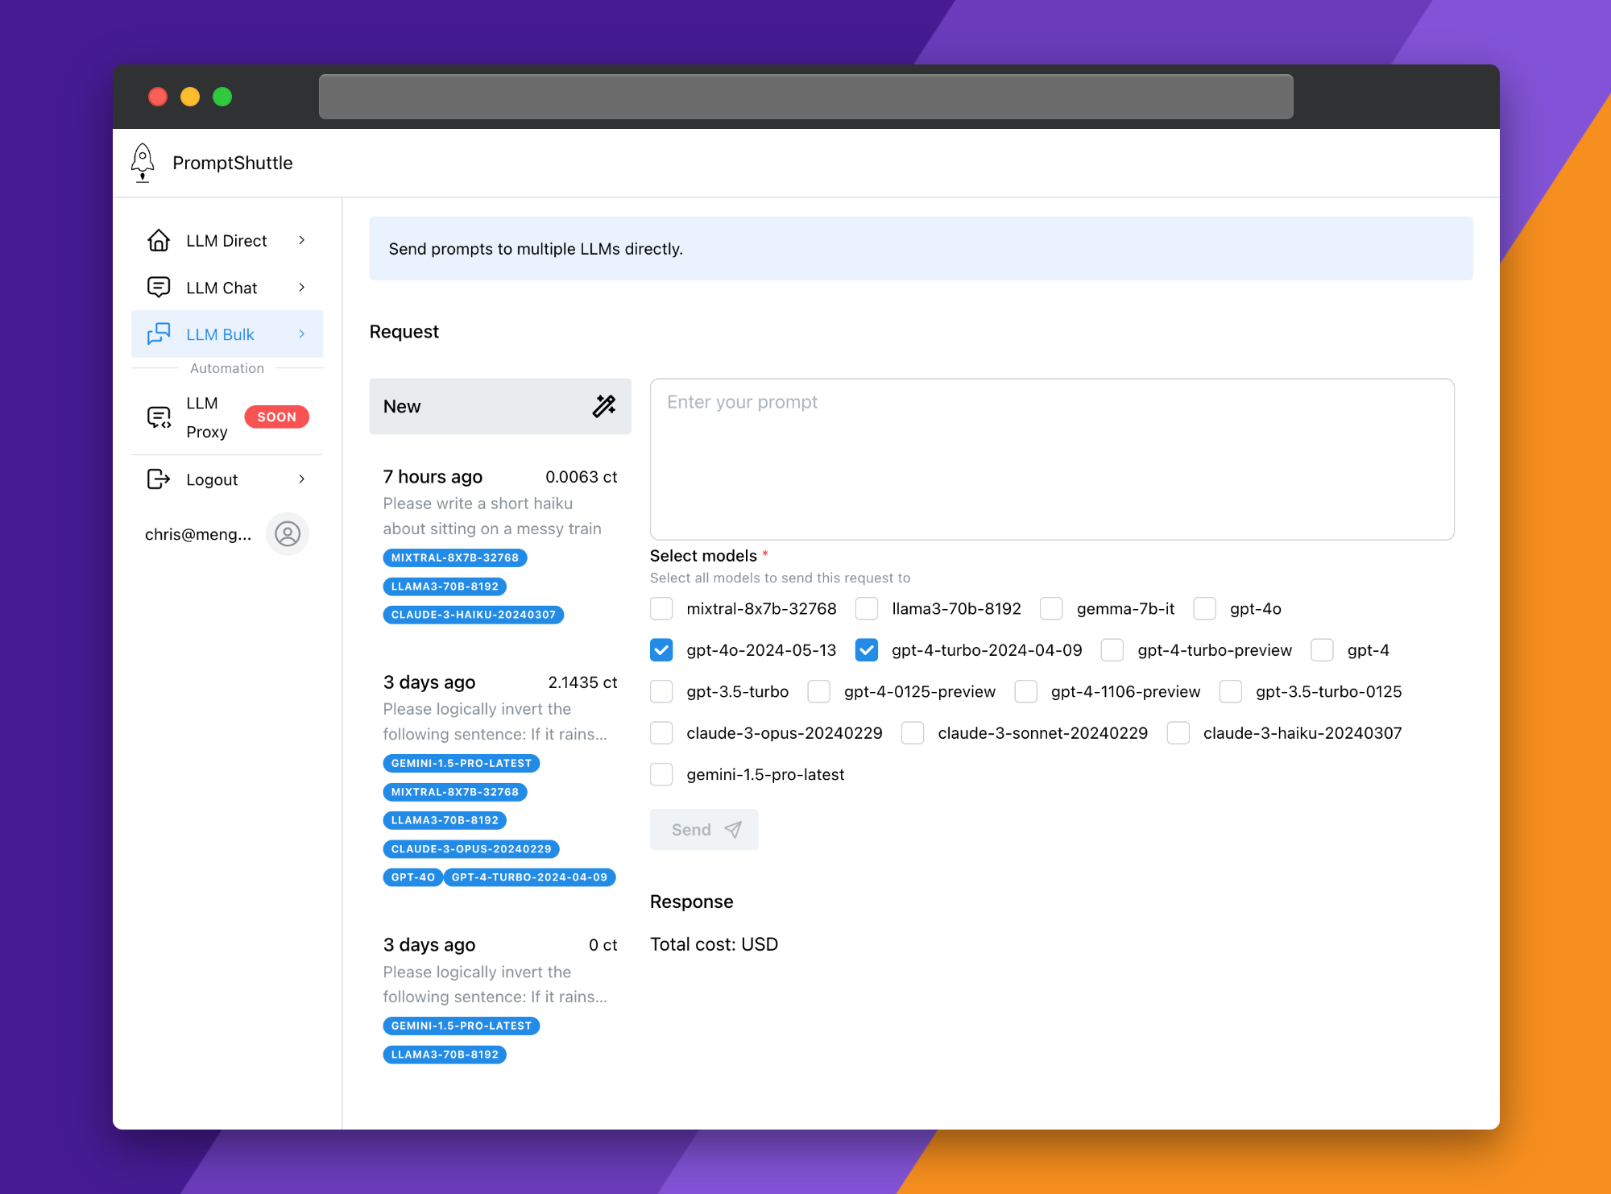Toggle the mixtral-8x7b-32768 model checkbox
This screenshot has width=1611, height=1194.
click(x=662, y=608)
